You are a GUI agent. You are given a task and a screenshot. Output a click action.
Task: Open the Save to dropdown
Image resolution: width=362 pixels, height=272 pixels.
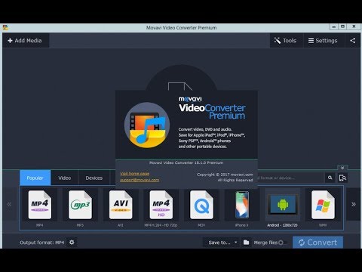click(222, 243)
